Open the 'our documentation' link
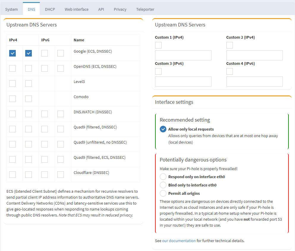 coord(179,241)
